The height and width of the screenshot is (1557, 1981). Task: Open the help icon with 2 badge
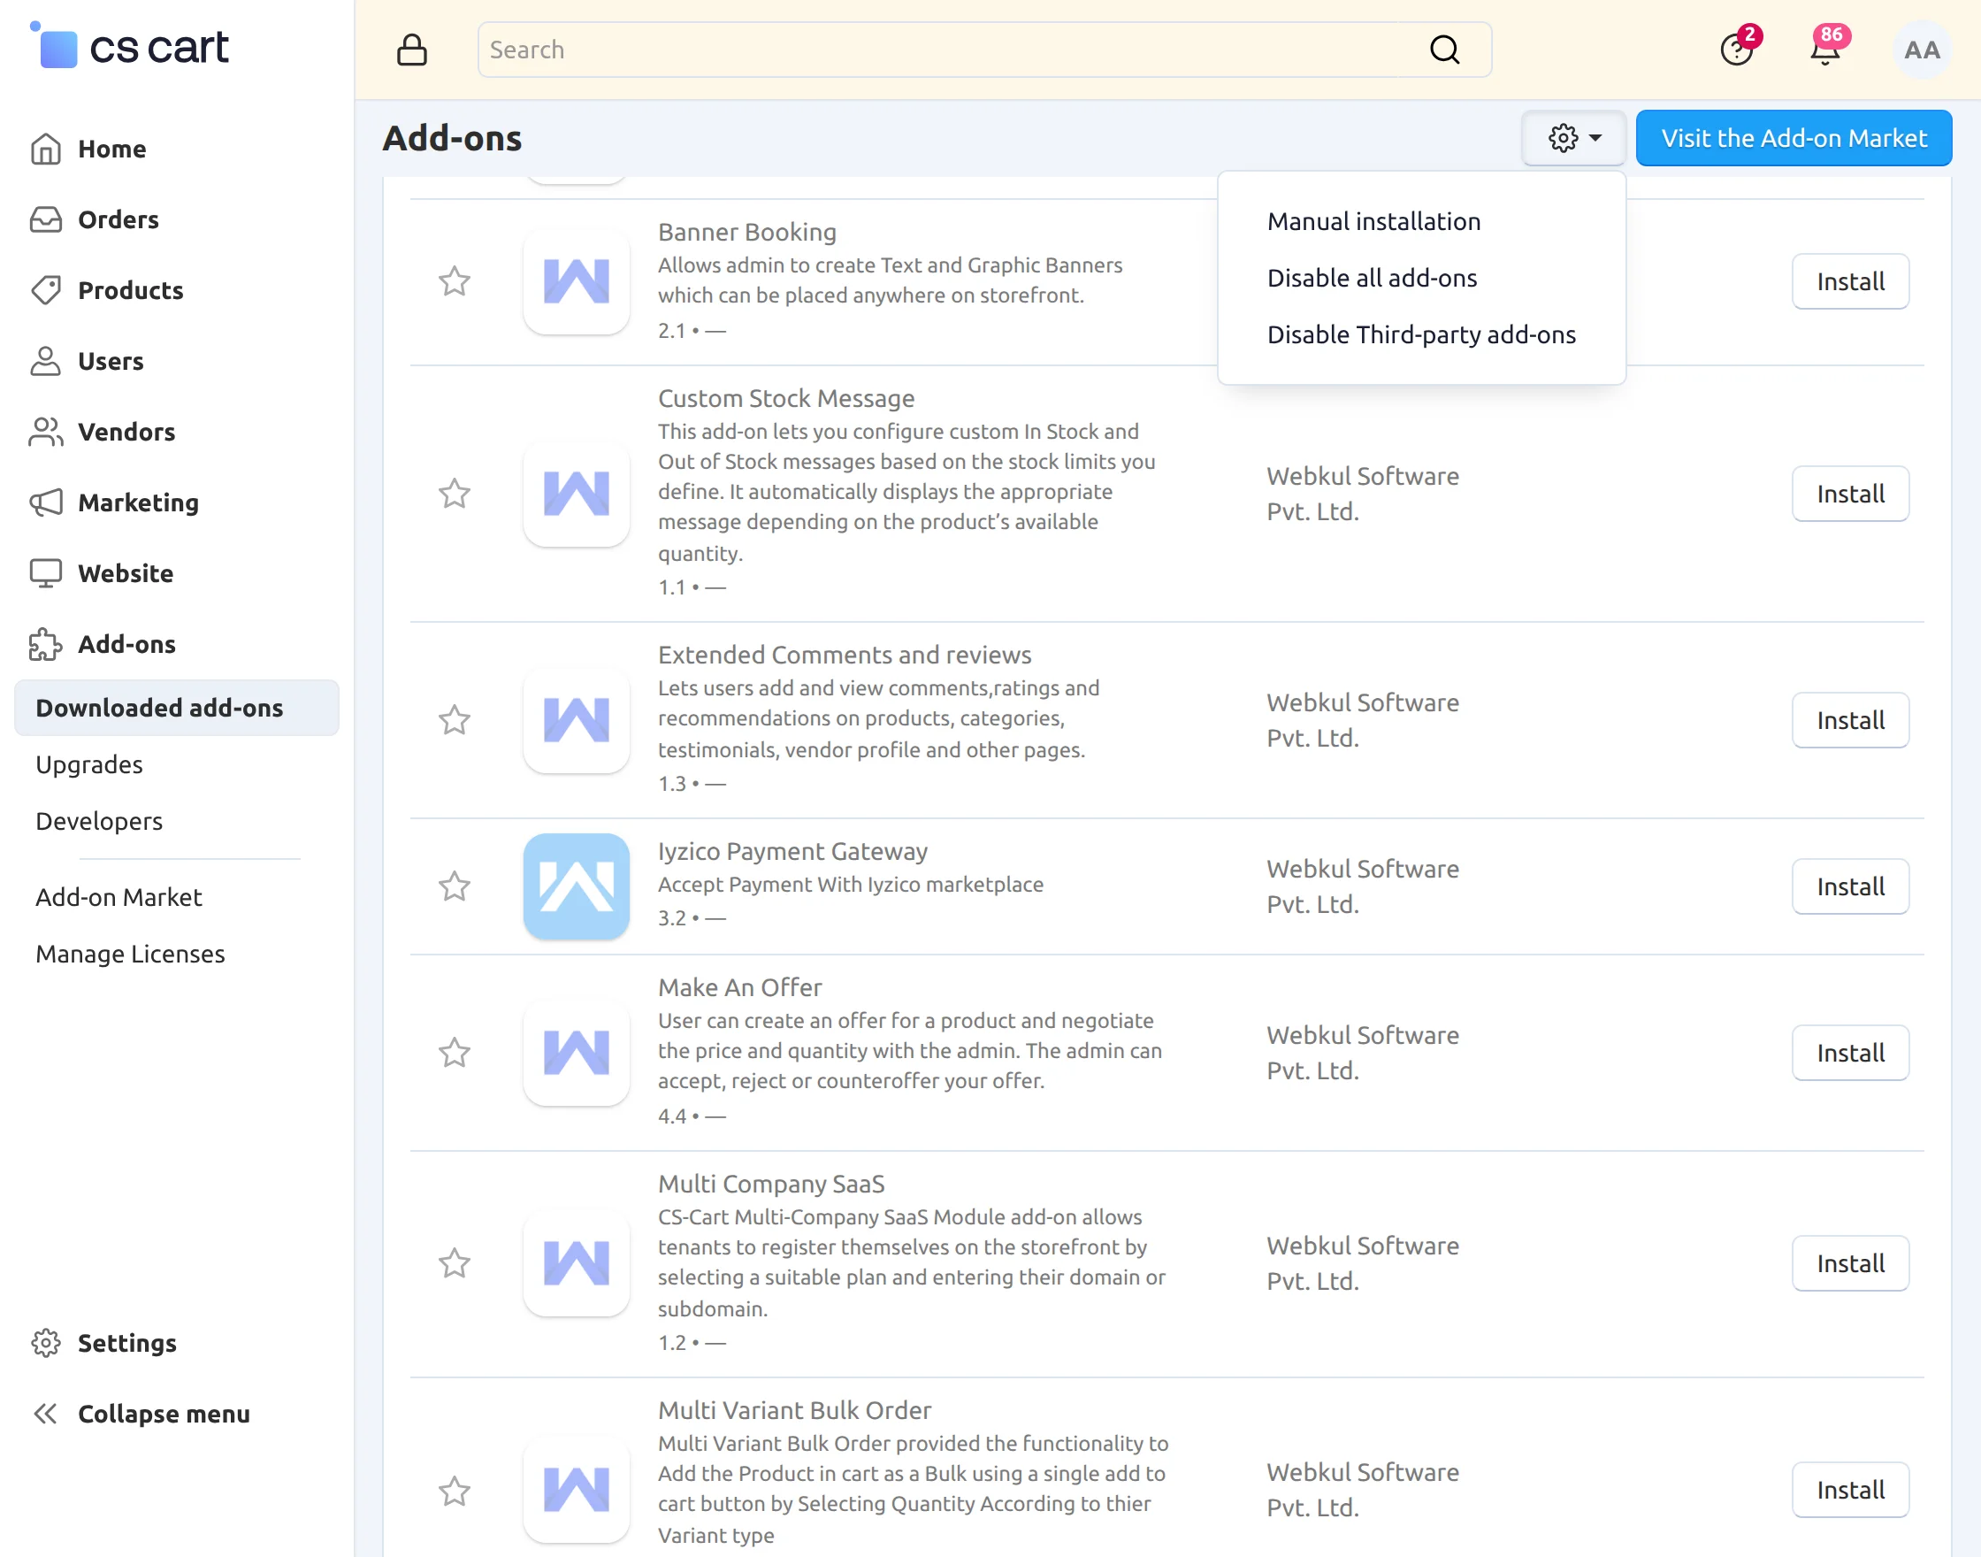[1737, 49]
